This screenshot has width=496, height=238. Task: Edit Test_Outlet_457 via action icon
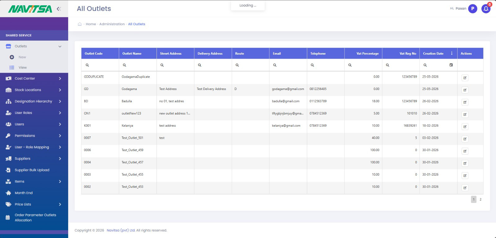[x=465, y=163]
